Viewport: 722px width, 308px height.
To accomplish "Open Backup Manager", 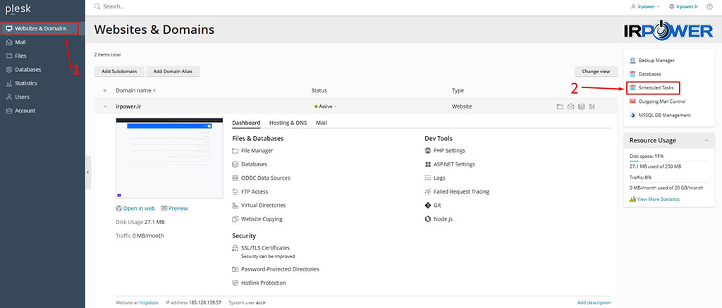I will click(656, 61).
